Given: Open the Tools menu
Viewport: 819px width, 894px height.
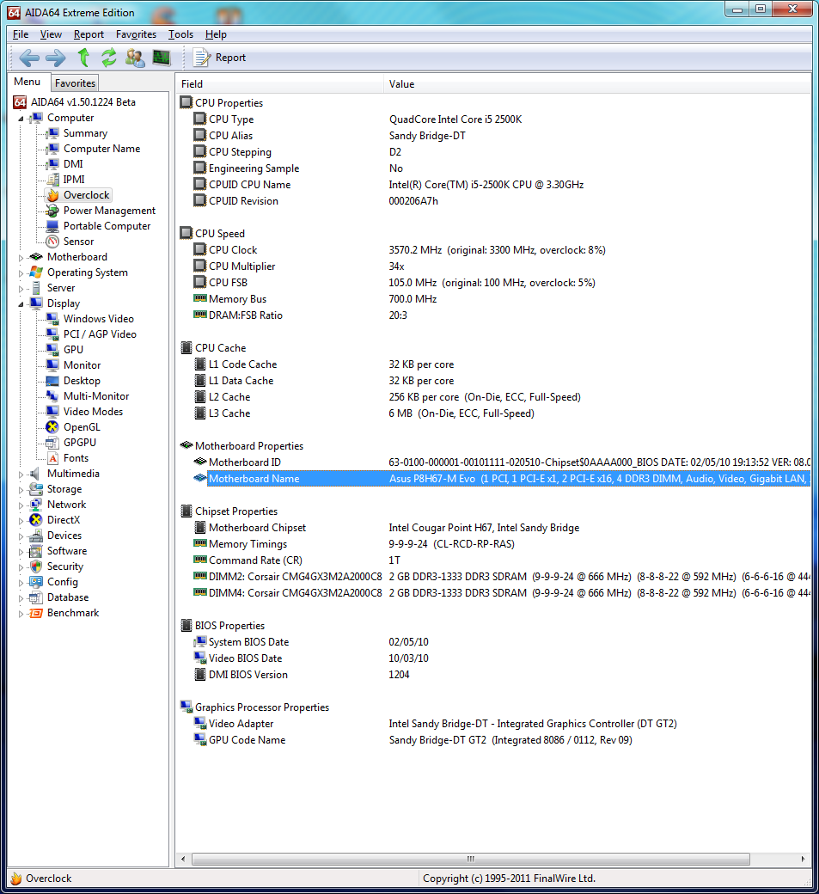Looking at the screenshot, I should coord(180,34).
